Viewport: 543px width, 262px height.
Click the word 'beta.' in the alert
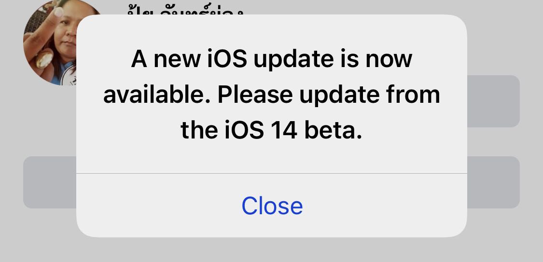333,130
